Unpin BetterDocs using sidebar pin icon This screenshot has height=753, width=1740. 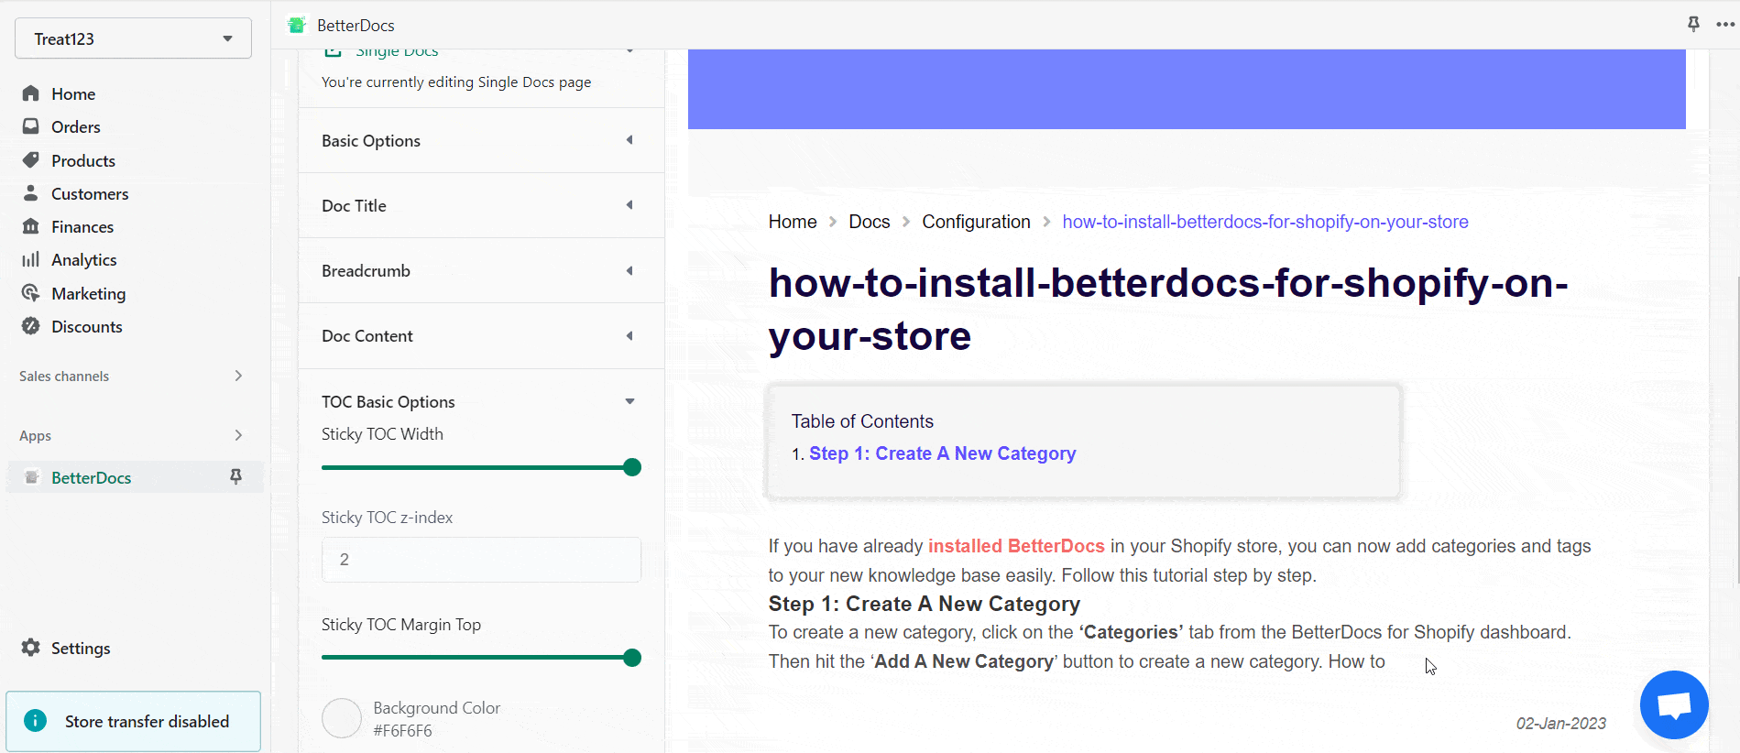point(235,476)
